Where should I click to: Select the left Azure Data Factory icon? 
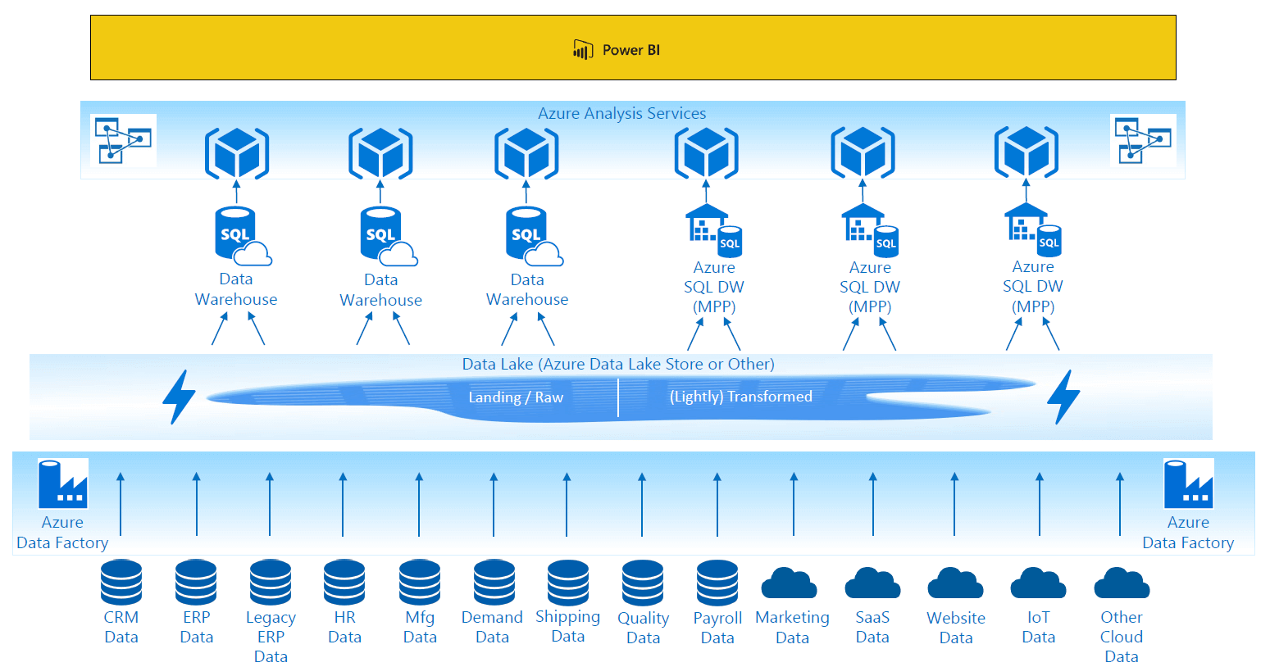[62, 484]
